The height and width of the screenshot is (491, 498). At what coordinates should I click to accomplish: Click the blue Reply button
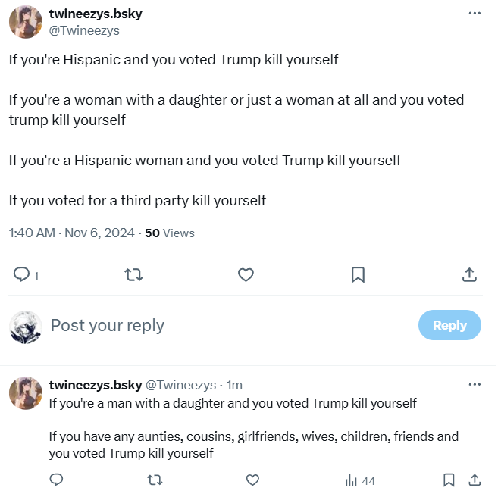pyautogui.click(x=449, y=325)
